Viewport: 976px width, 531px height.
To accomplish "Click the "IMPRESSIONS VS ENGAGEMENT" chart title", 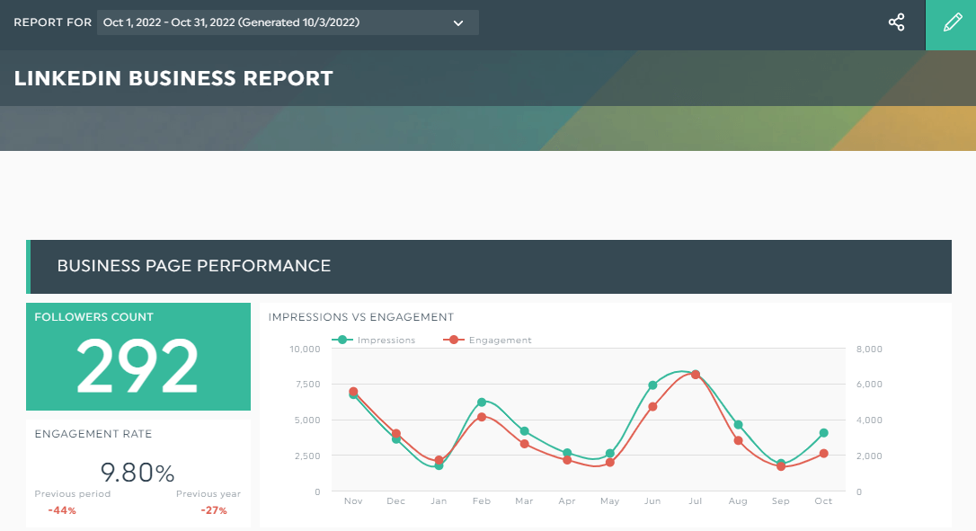I will pyautogui.click(x=361, y=317).
